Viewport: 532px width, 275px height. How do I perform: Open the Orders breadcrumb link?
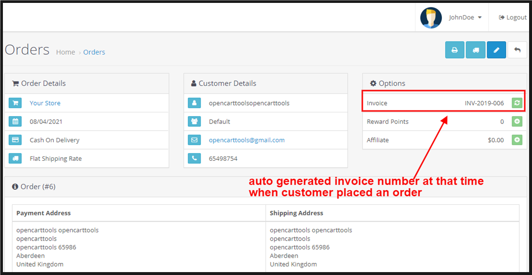click(94, 52)
